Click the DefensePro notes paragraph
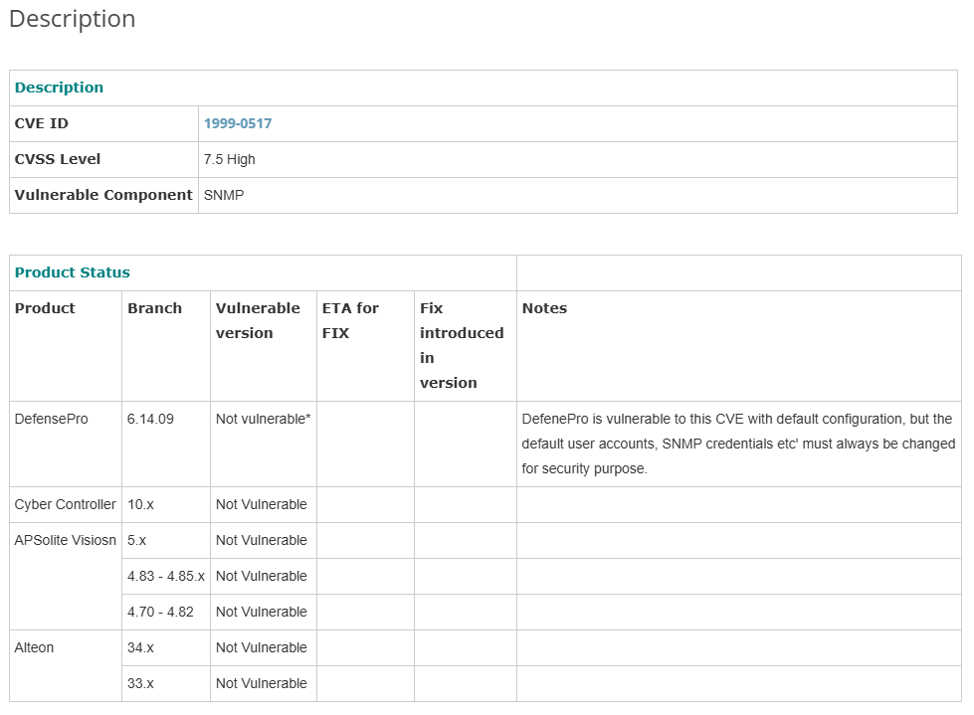The height and width of the screenshot is (715, 974). click(x=738, y=444)
